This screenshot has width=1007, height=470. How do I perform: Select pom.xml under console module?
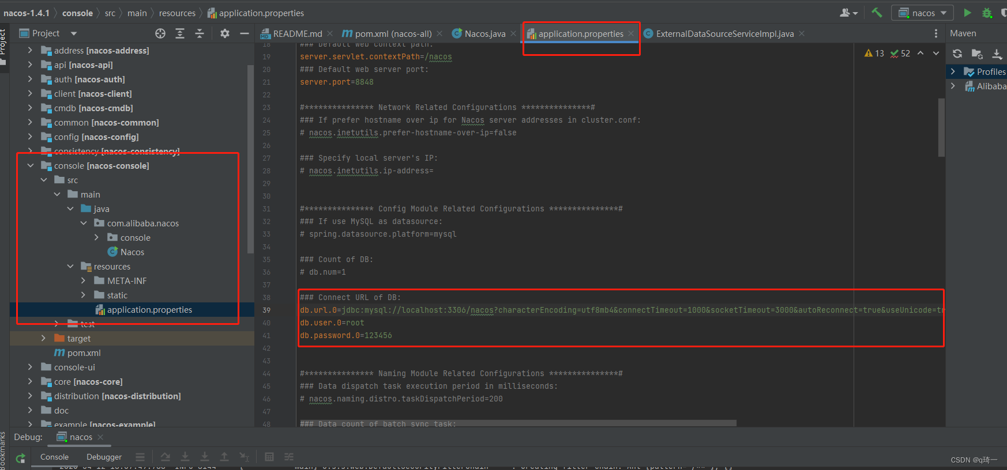84,352
